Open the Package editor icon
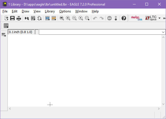The height and width of the screenshot is (119, 166). tap(33, 18)
